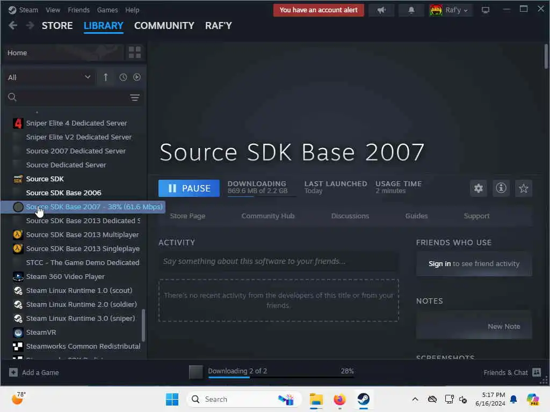Open advanced filters next to search box
The height and width of the screenshot is (412, 550).
[x=135, y=98]
